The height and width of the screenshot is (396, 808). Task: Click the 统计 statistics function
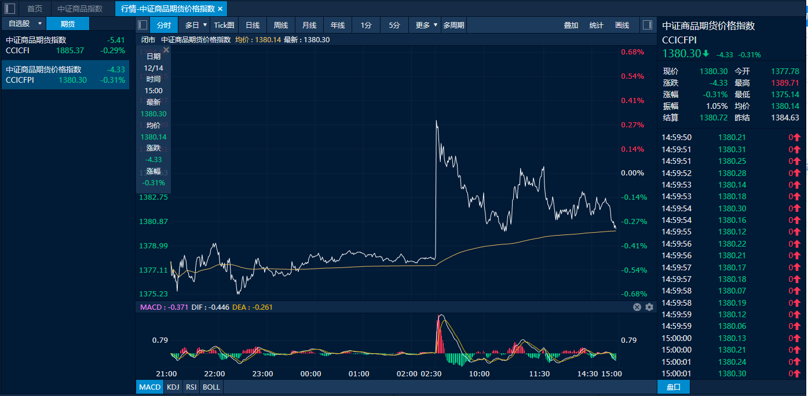pos(596,24)
